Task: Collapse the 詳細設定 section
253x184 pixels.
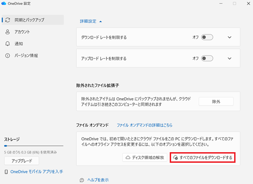Action: (x=91, y=21)
